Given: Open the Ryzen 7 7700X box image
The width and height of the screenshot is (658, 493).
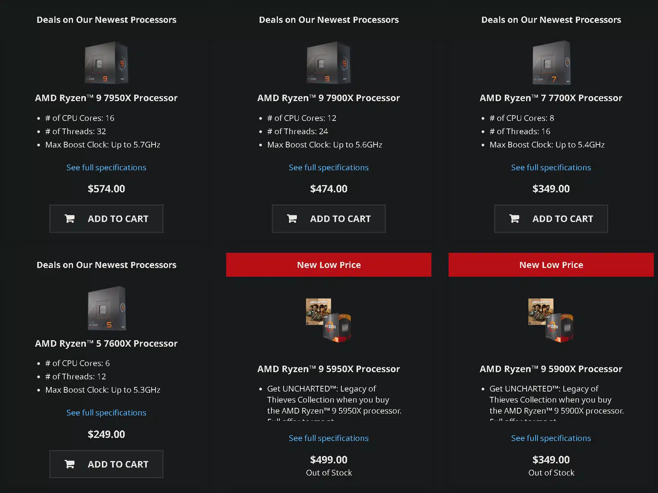Looking at the screenshot, I should (x=551, y=63).
